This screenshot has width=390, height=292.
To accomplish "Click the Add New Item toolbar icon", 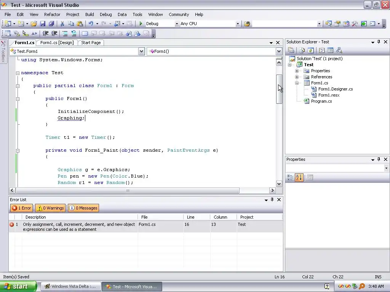I will click(x=21, y=24).
